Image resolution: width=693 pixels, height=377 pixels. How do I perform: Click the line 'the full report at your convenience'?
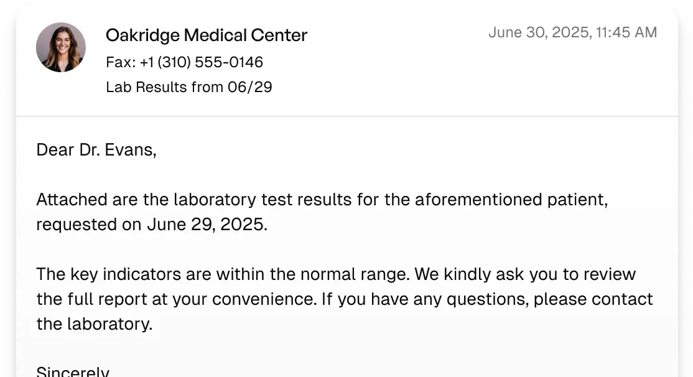pyautogui.click(x=176, y=299)
